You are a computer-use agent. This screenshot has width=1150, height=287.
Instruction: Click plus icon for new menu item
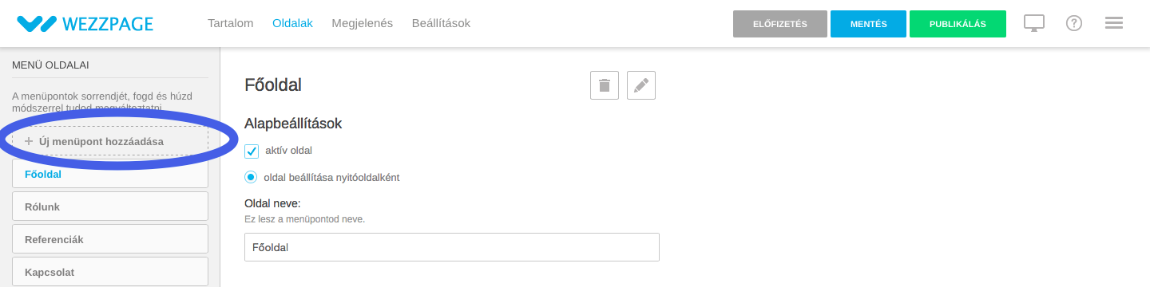[x=29, y=141]
